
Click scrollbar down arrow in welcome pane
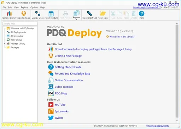177,121
